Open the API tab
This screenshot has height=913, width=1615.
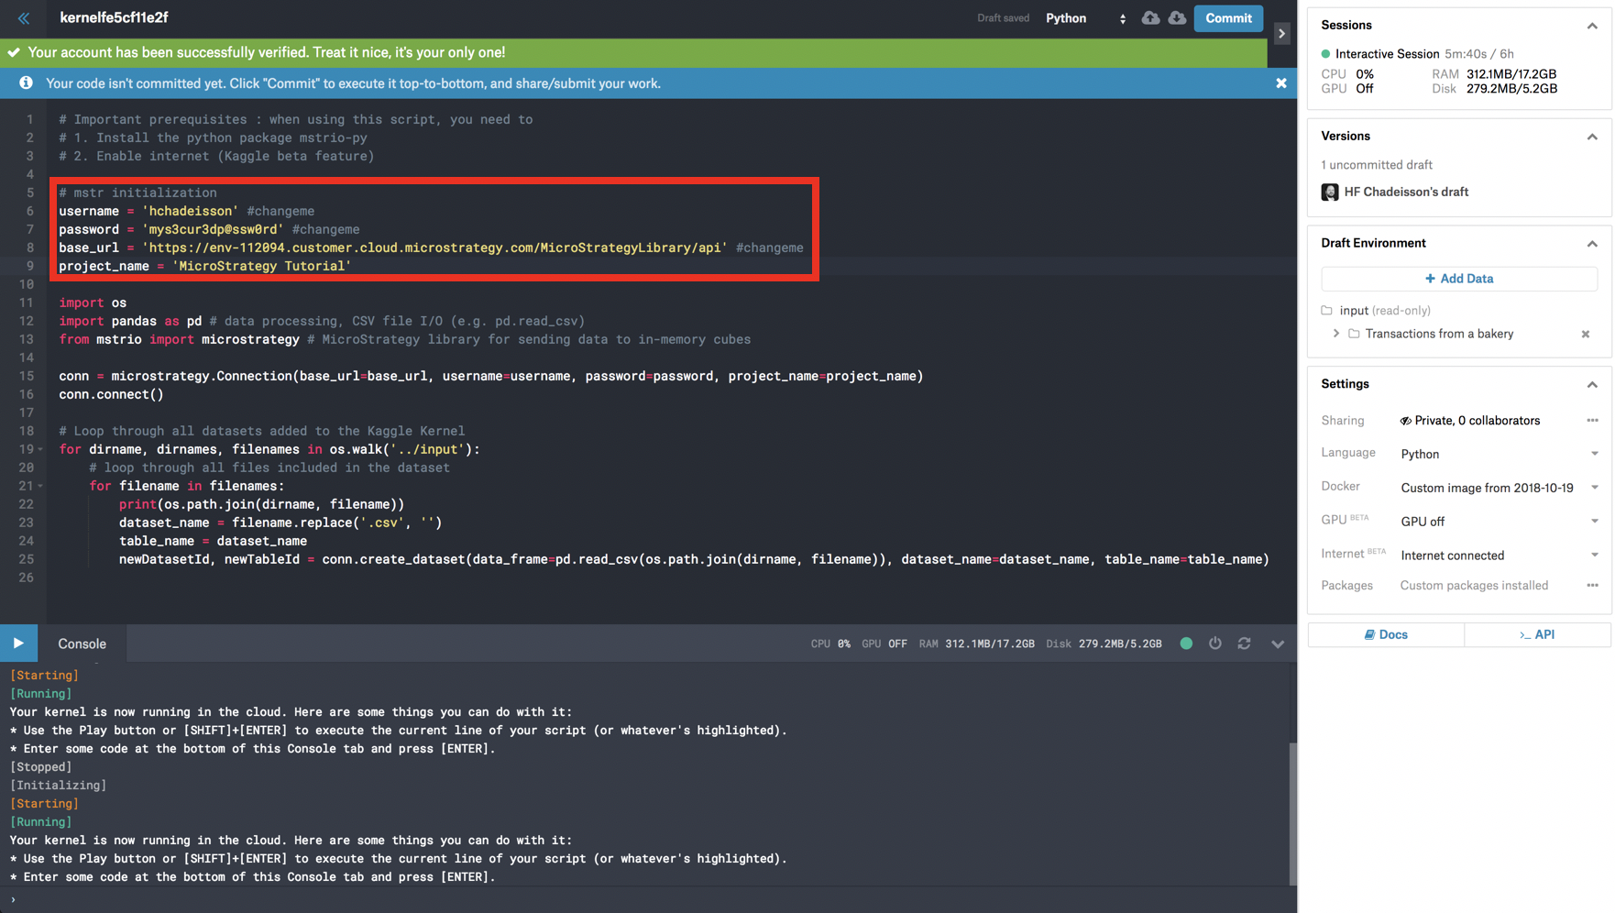tap(1537, 634)
